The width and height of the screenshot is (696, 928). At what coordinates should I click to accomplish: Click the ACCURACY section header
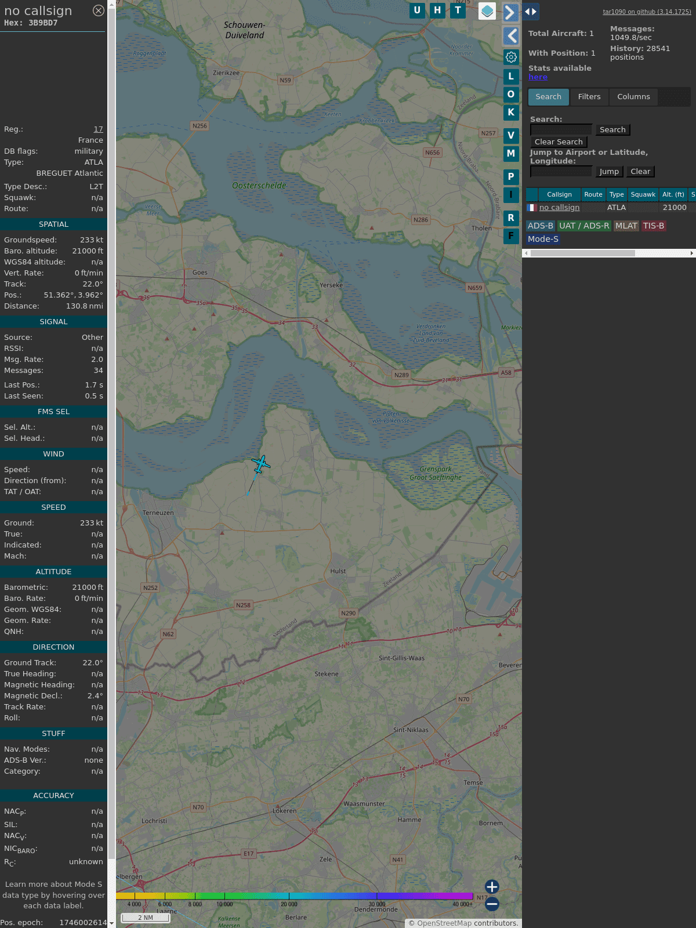tap(53, 796)
